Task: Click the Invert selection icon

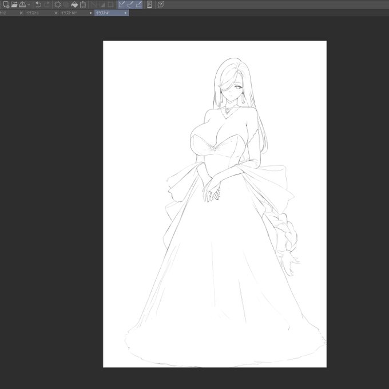Action: [x=102, y=4]
